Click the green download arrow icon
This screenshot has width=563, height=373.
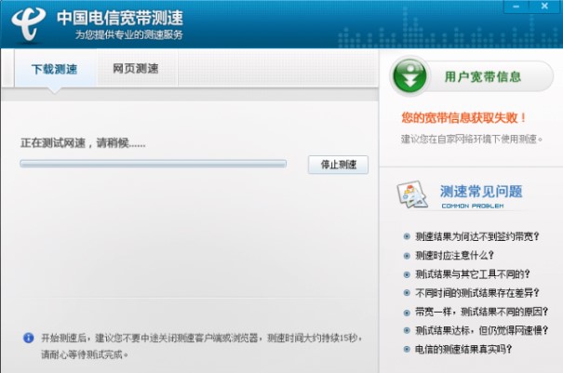pos(410,76)
